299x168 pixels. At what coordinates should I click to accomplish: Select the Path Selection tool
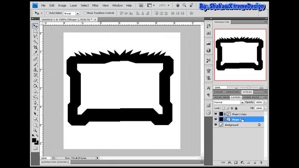point(36,114)
